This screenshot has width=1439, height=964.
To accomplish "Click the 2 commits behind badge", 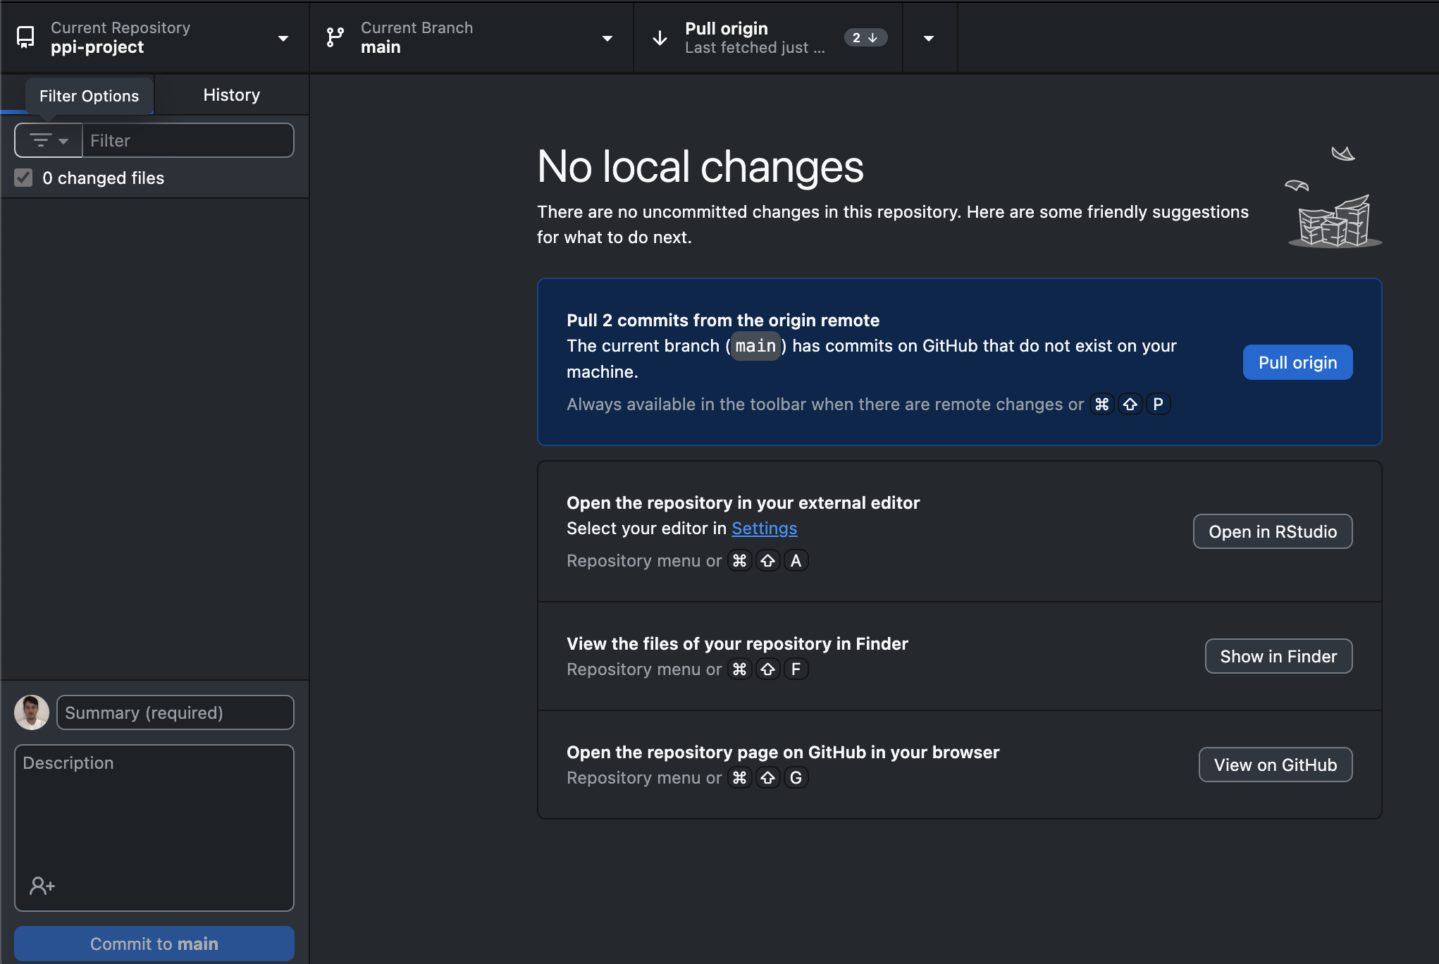I will 865,38.
